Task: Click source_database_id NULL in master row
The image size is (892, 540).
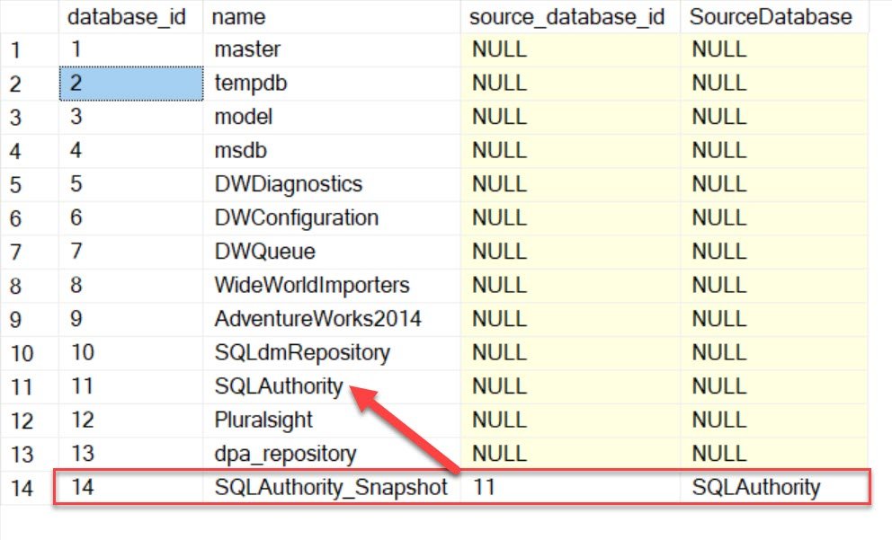Action: 570,50
